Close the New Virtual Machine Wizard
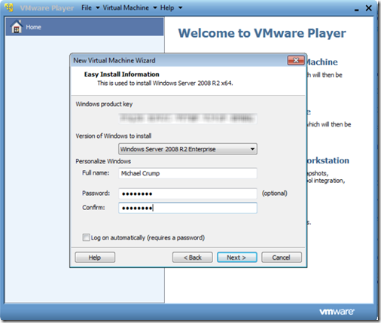Image resolution: width=381 pixels, height=323 pixels. (296, 60)
